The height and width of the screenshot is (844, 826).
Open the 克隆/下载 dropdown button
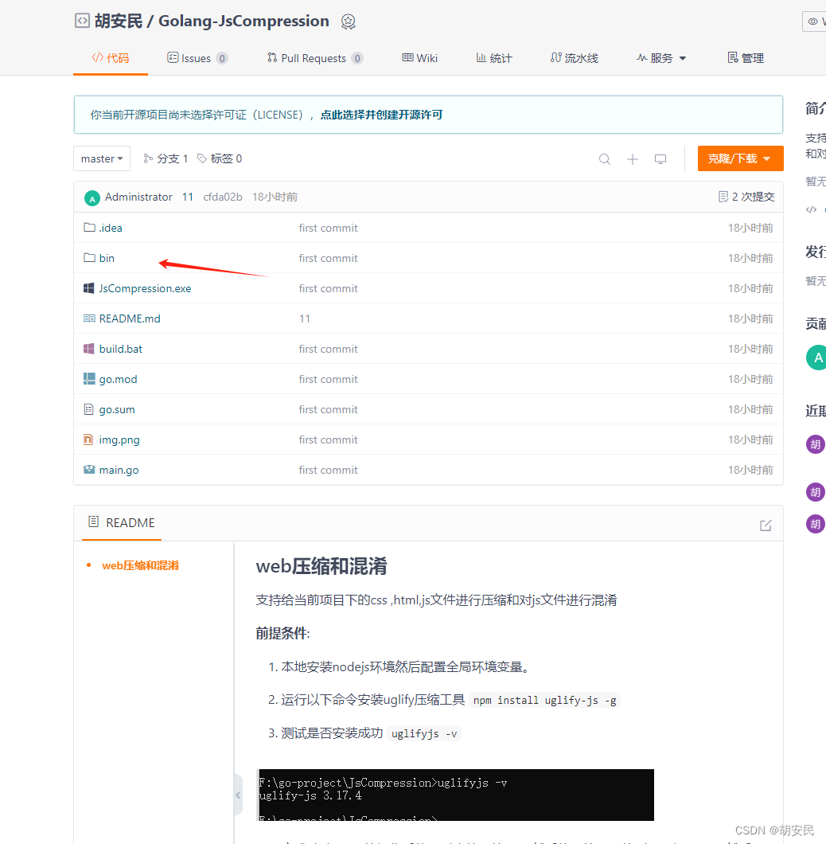coord(740,158)
